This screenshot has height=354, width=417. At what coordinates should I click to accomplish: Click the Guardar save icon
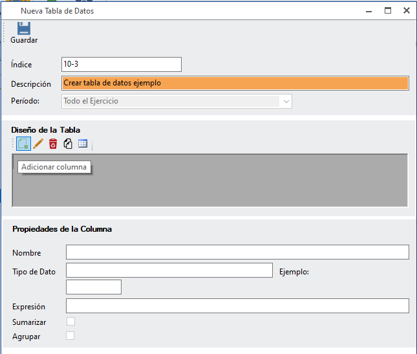(x=24, y=28)
